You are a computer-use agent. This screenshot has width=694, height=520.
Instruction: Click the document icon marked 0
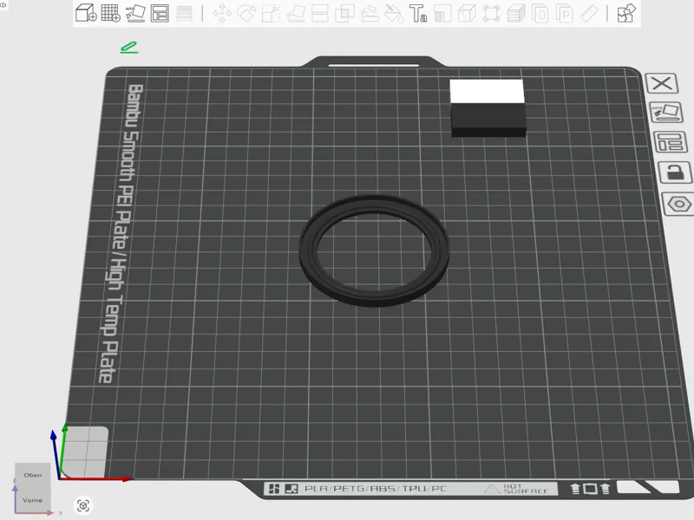click(x=540, y=14)
